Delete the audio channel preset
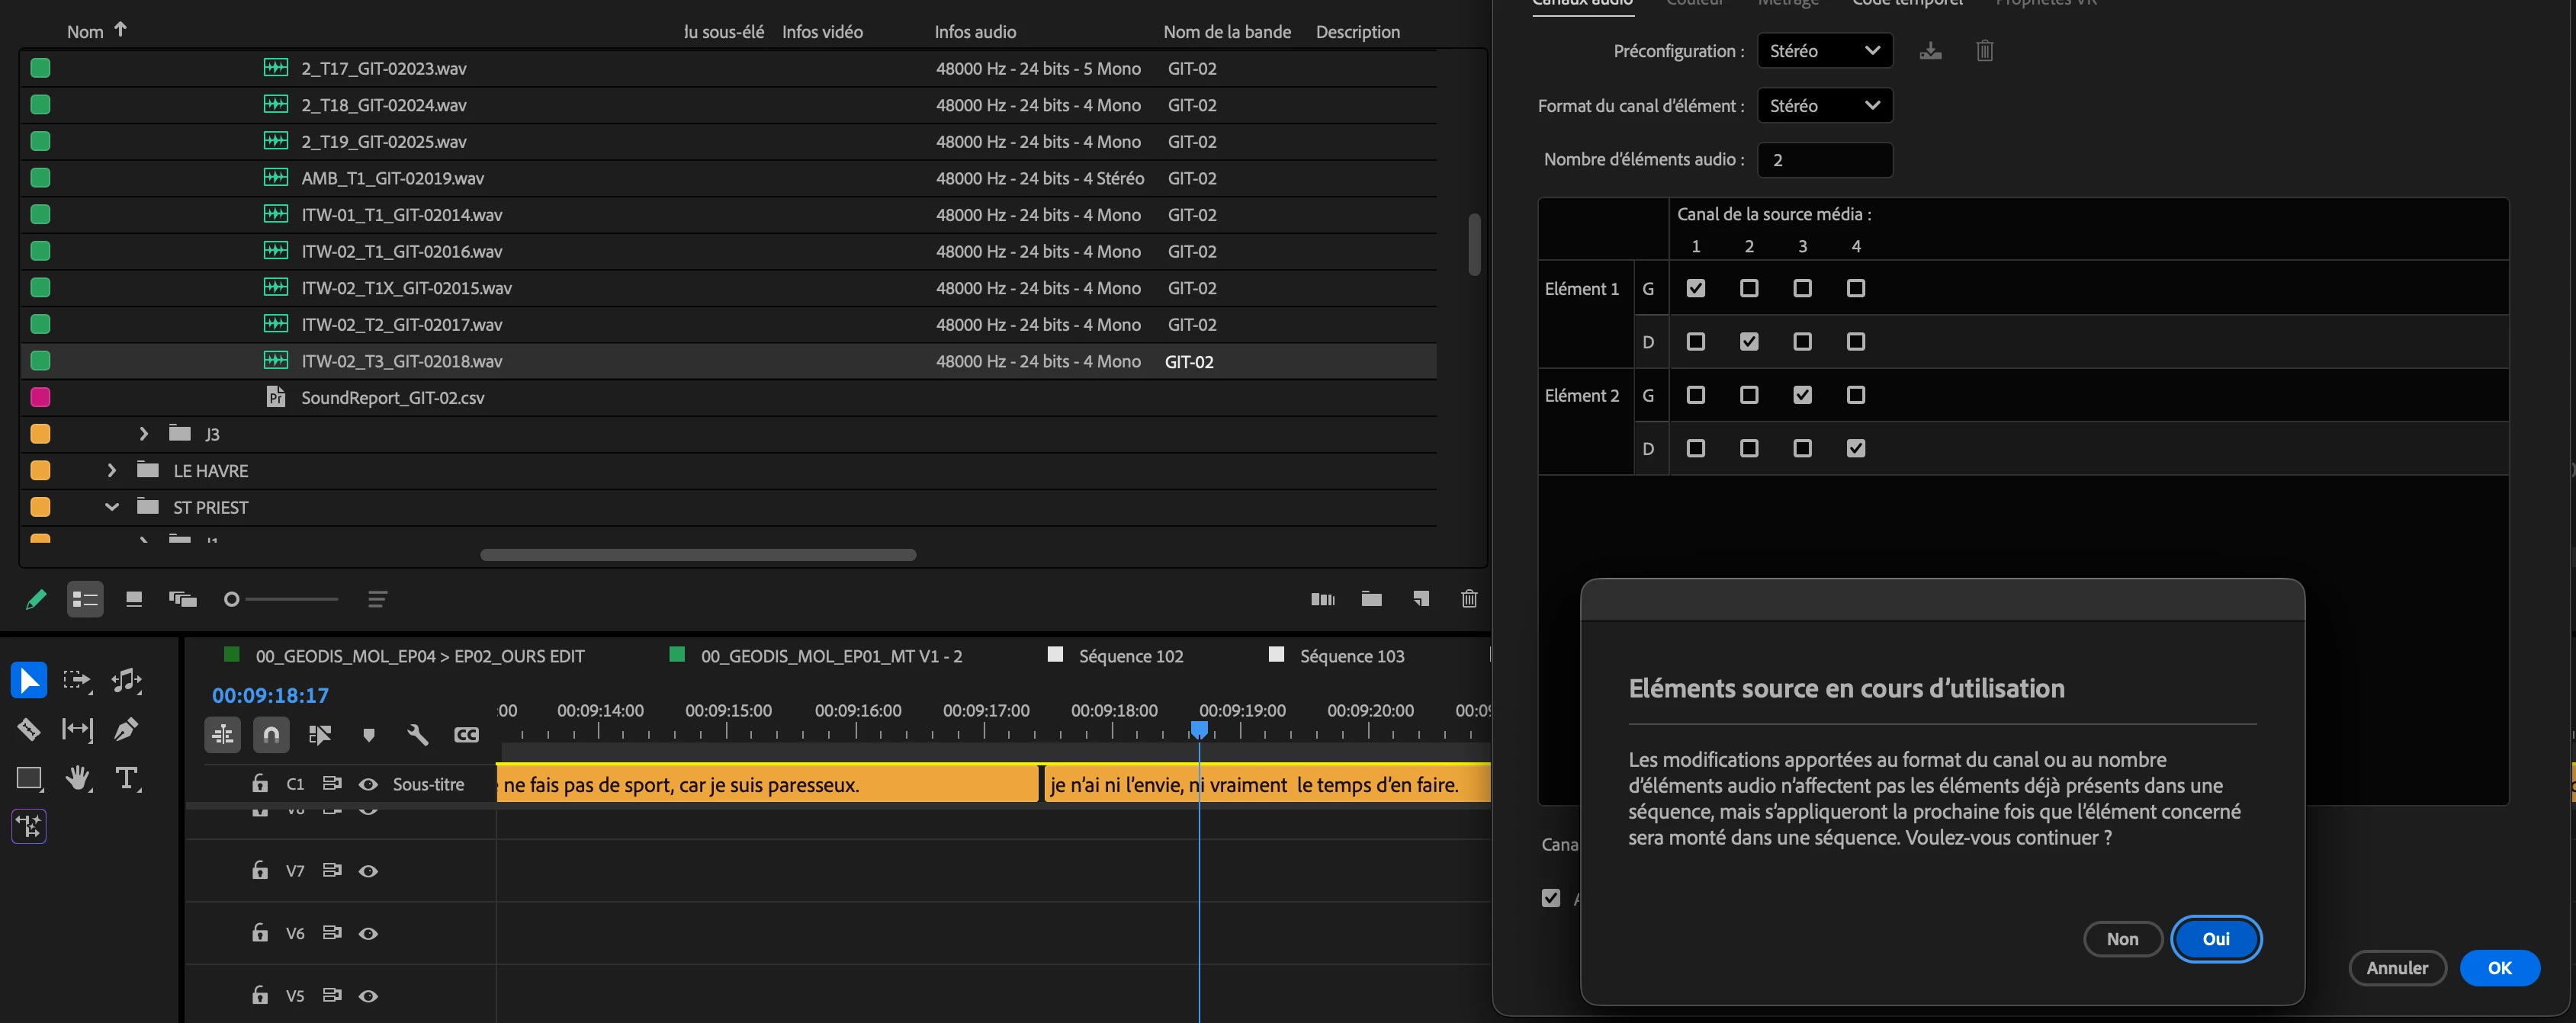 1984,51
